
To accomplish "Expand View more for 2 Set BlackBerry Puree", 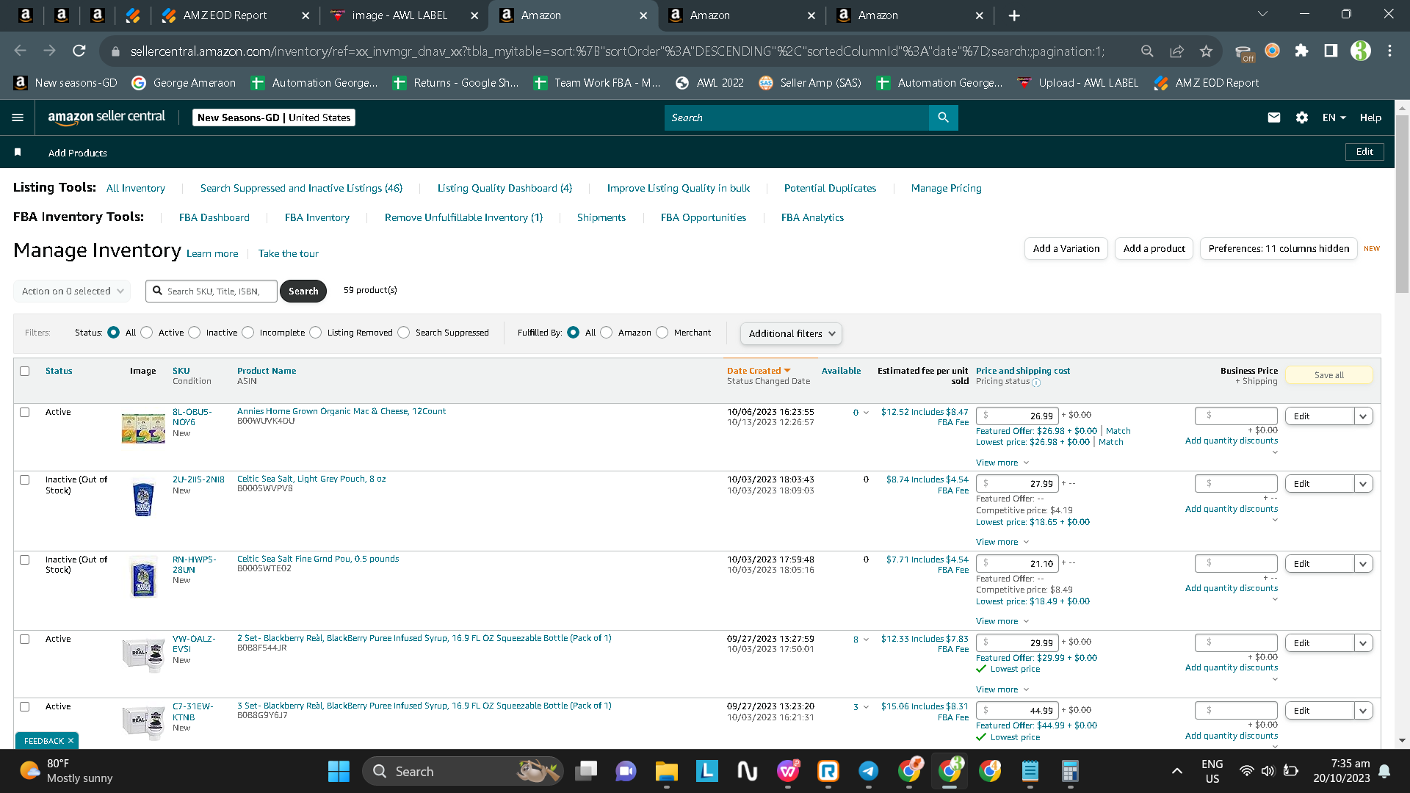I will pyautogui.click(x=1002, y=689).
